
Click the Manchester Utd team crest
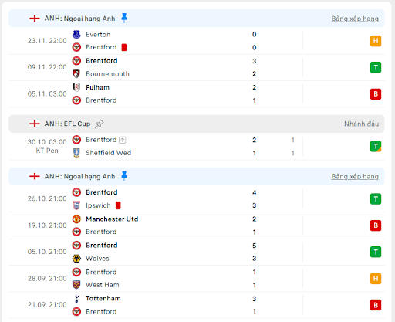point(76,219)
